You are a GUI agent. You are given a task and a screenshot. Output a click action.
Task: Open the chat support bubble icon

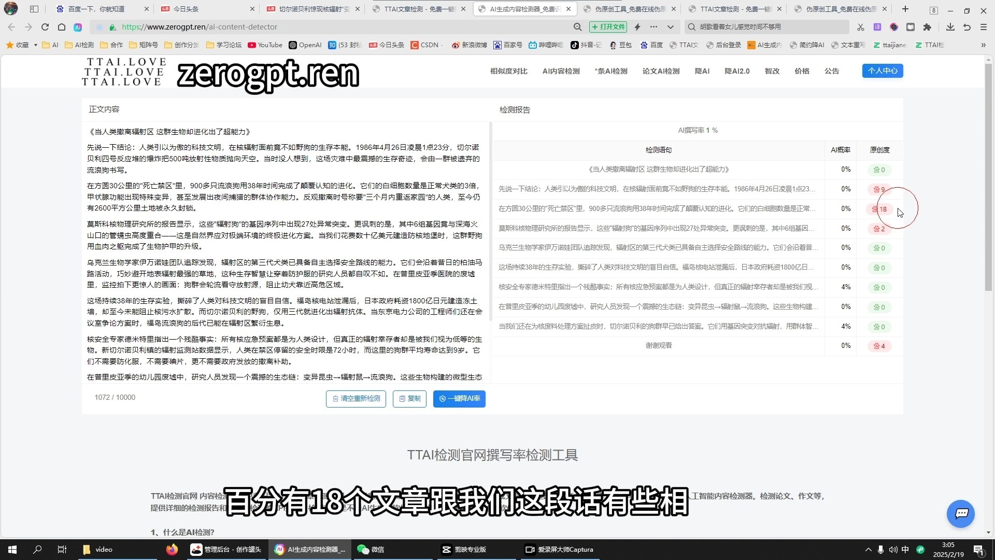(x=961, y=513)
